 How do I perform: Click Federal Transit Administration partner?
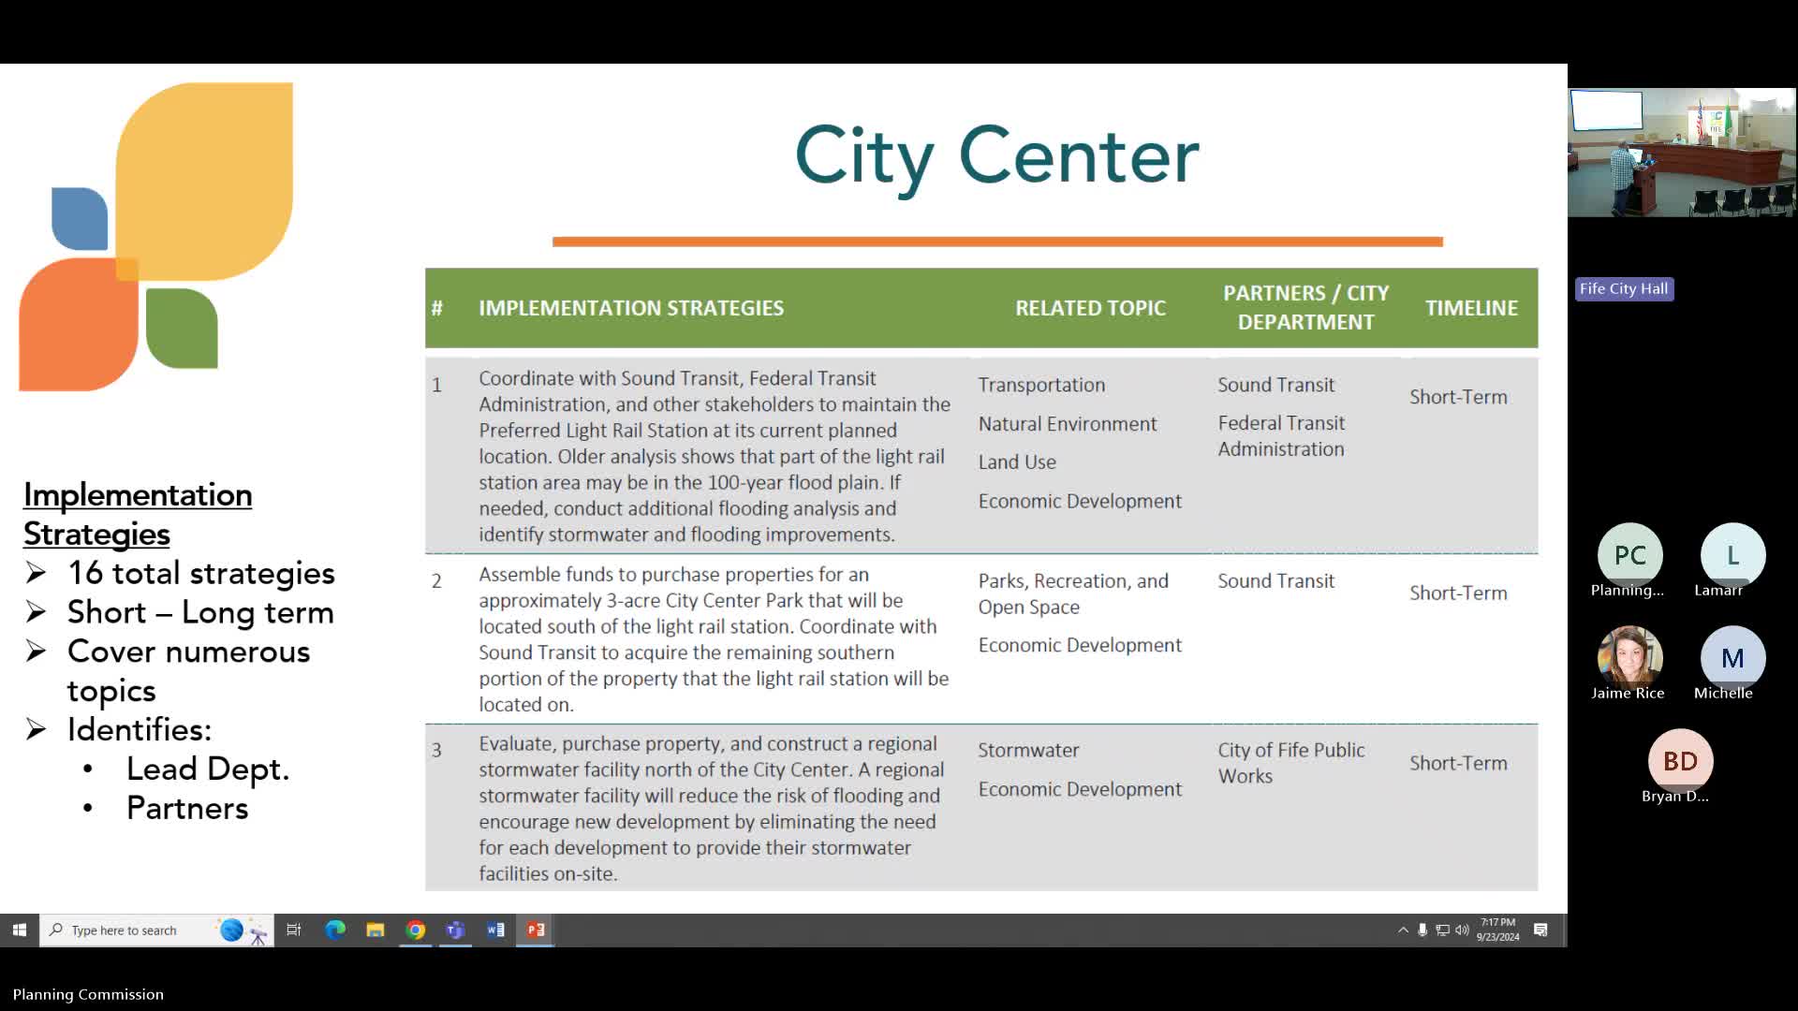[1281, 436]
